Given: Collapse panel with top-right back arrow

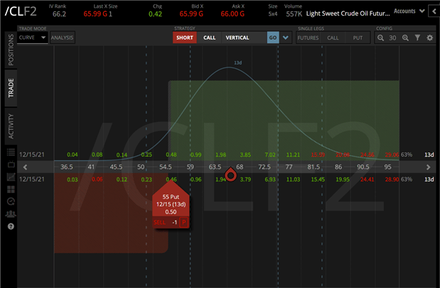Looking at the screenshot, I should click(x=434, y=11).
